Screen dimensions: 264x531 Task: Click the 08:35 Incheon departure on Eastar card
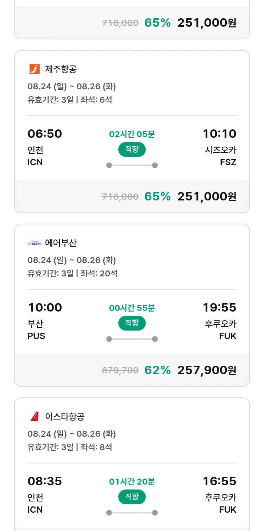click(x=45, y=481)
